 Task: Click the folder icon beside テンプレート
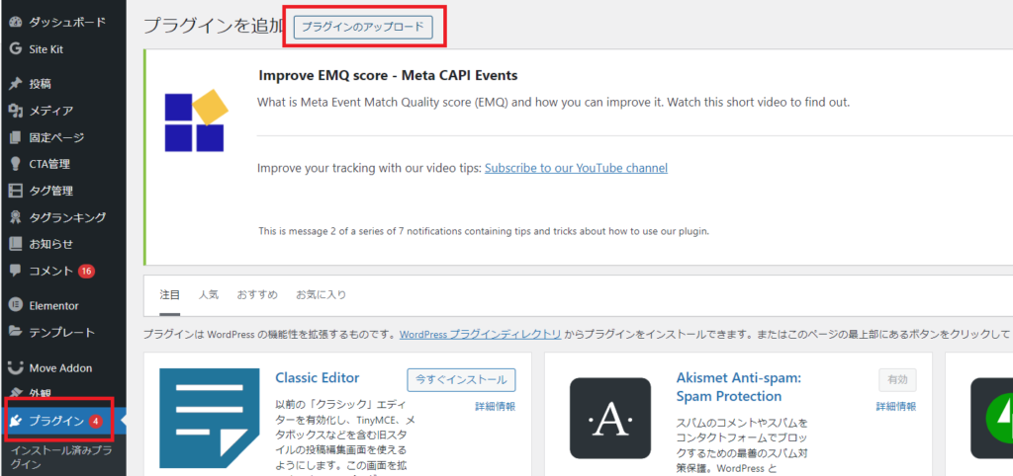[16, 332]
